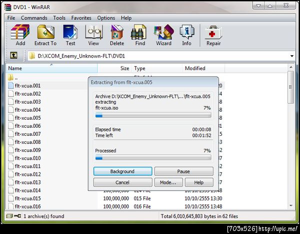
Task: Sort by the Name column header
Action: pyautogui.click(x=52, y=68)
